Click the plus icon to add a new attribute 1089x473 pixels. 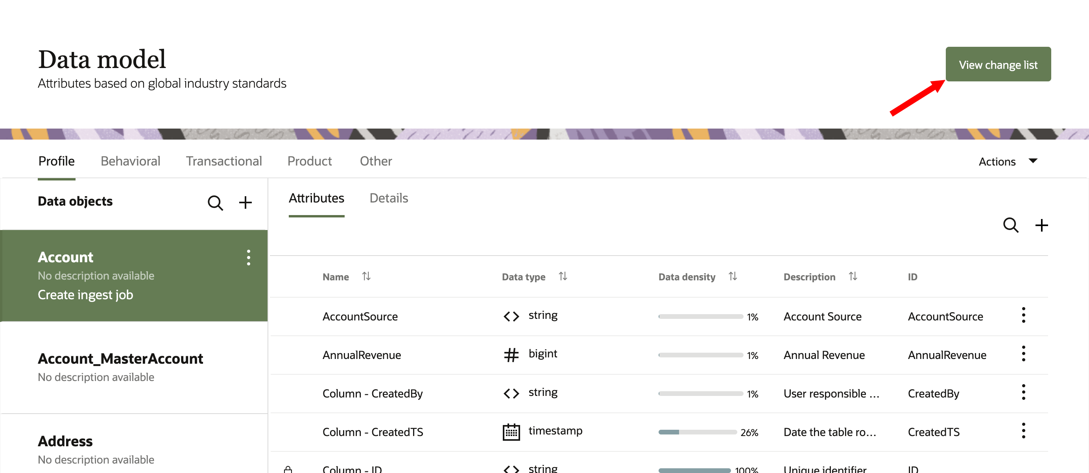click(1042, 226)
